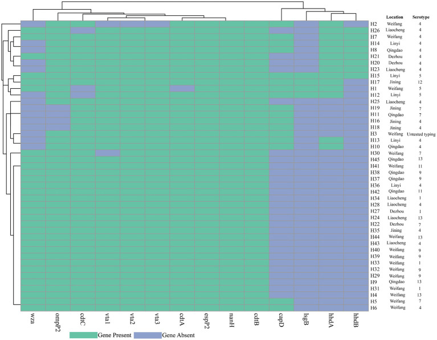
Task: Select the 'Gene Absent' legend label
Action: [x=178, y=335]
